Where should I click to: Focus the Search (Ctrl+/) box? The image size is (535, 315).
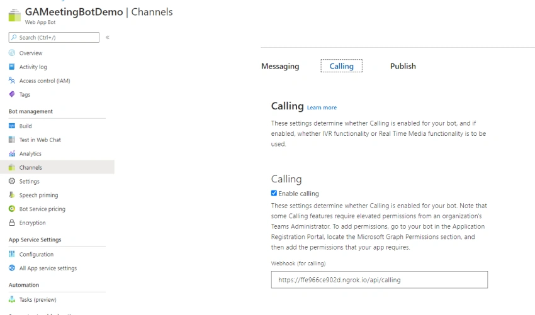coord(54,38)
